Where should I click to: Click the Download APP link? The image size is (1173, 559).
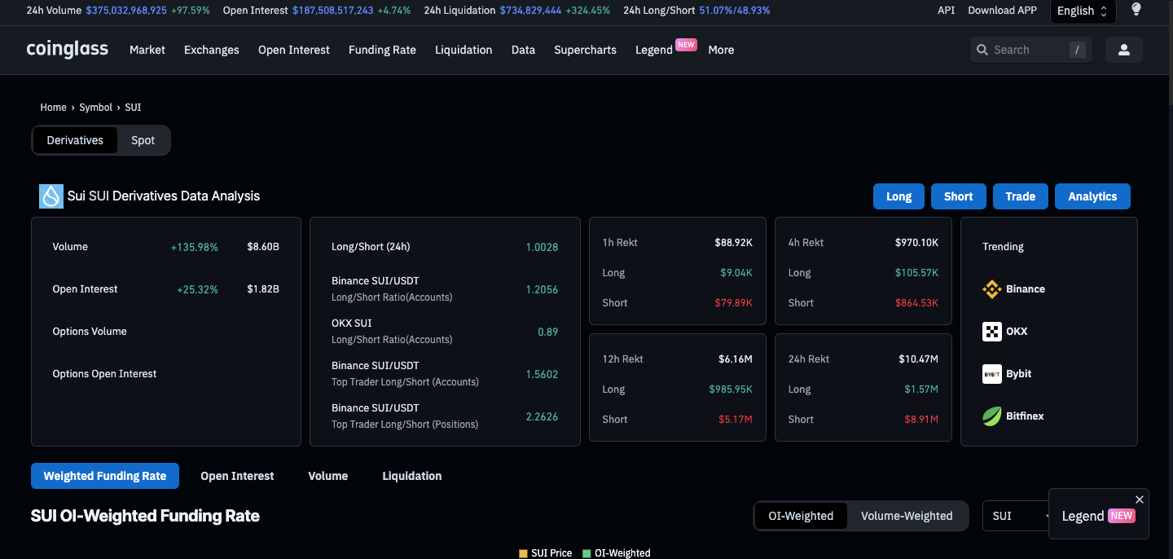tap(1002, 11)
